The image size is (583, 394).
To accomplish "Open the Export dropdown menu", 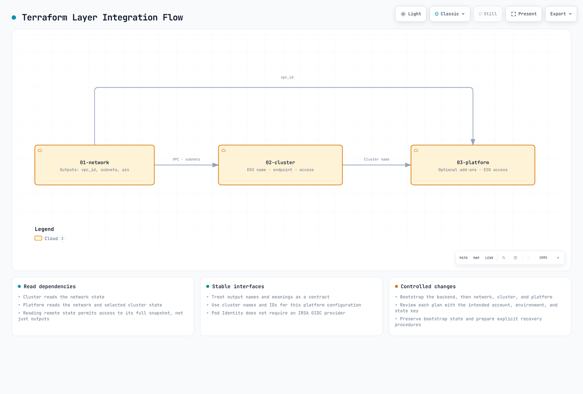I will 561,14.
